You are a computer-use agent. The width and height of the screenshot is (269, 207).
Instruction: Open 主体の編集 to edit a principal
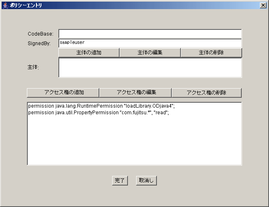click(x=150, y=53)
